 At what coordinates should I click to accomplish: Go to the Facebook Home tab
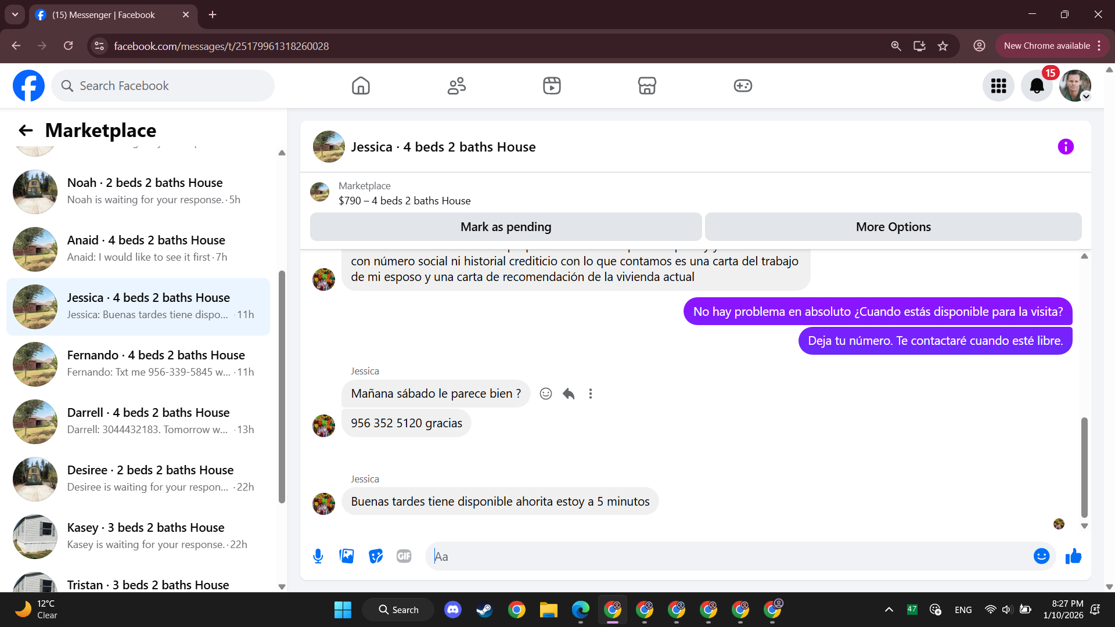pos(361,86)
